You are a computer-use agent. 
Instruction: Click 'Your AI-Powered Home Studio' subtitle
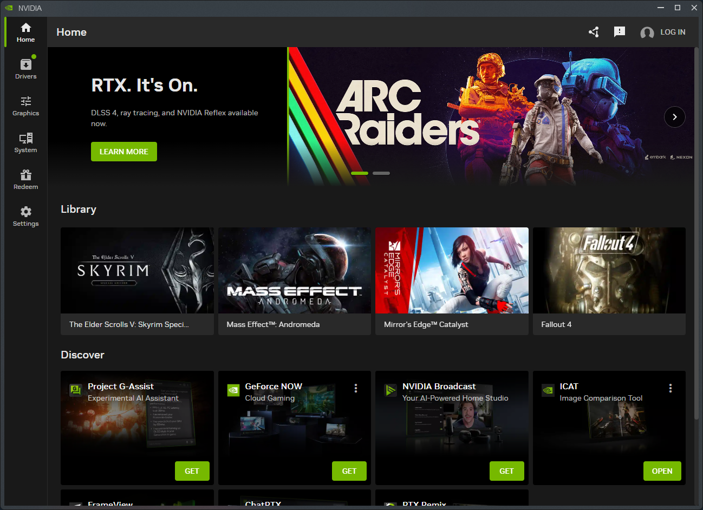click(455, 398)
